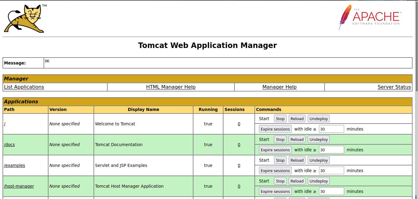The width and height of the screenshot is (418, 199).
Task: Click 'Welcome to Tomcat' display name
Action: 115,124
